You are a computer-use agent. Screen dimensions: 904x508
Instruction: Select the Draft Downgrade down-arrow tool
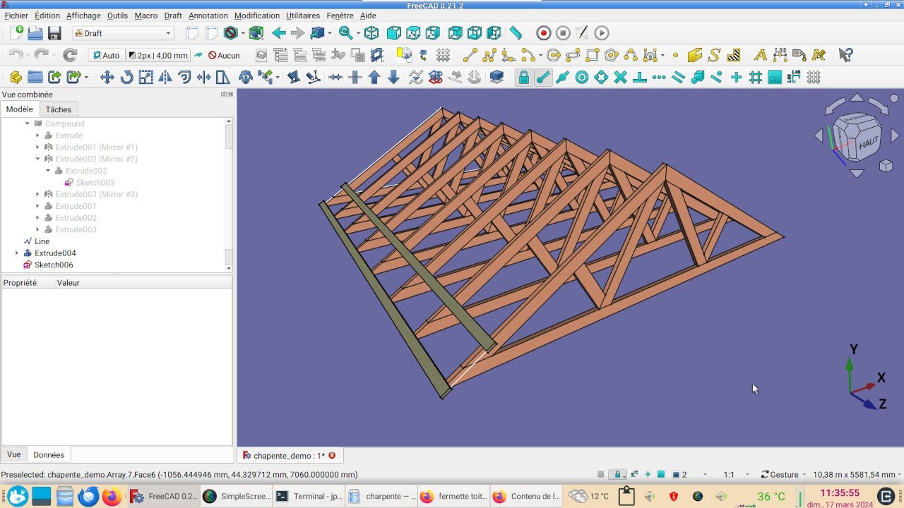(393, 77)
